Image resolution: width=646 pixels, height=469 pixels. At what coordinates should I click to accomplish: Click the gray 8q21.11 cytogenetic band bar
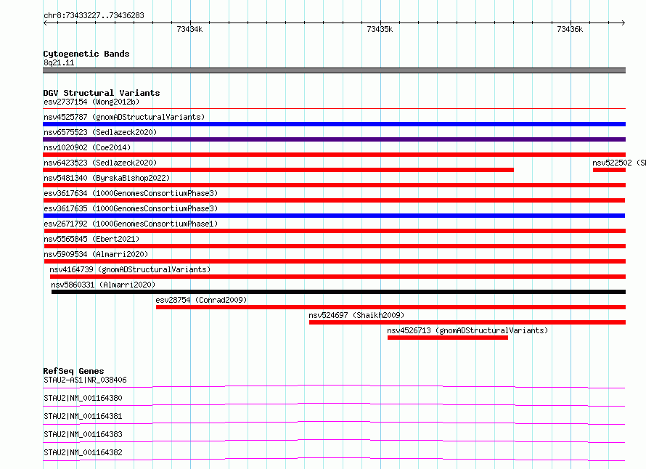pyautogui.click(x=334, y=70)
